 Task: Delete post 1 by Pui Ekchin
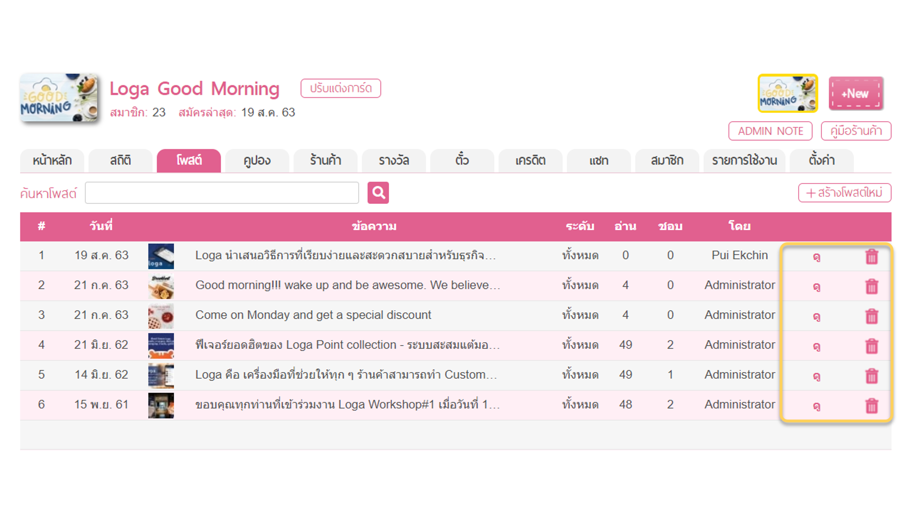(872, 256)
